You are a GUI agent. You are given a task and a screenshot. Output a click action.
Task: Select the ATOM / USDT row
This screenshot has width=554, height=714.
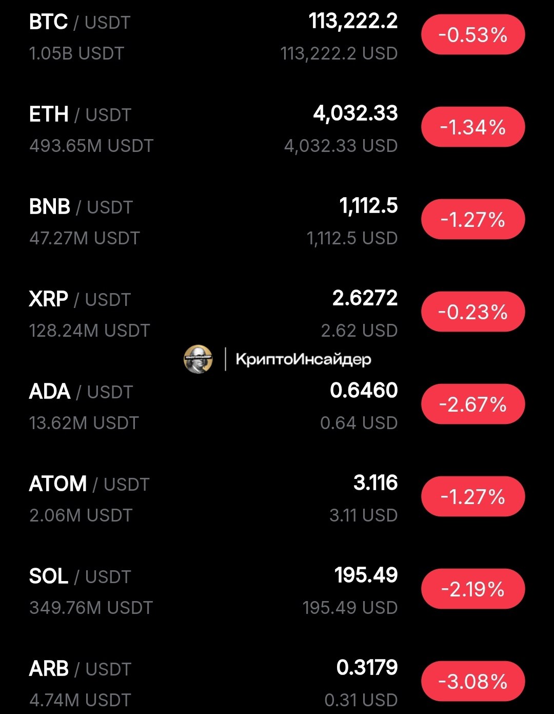[89, 484]
